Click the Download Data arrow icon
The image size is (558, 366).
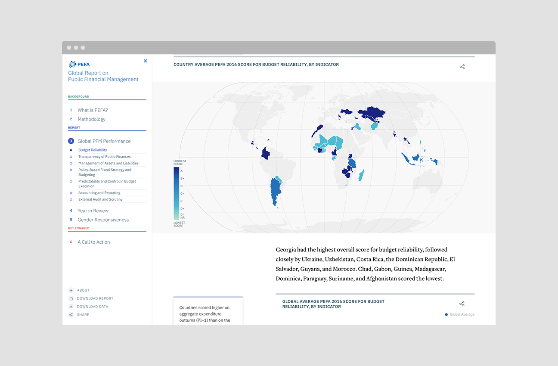(x=71, y=307)
